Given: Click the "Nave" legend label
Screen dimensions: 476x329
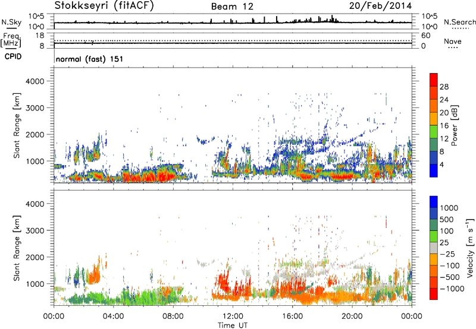Looking at the screenshot, I should click(453, 42).
